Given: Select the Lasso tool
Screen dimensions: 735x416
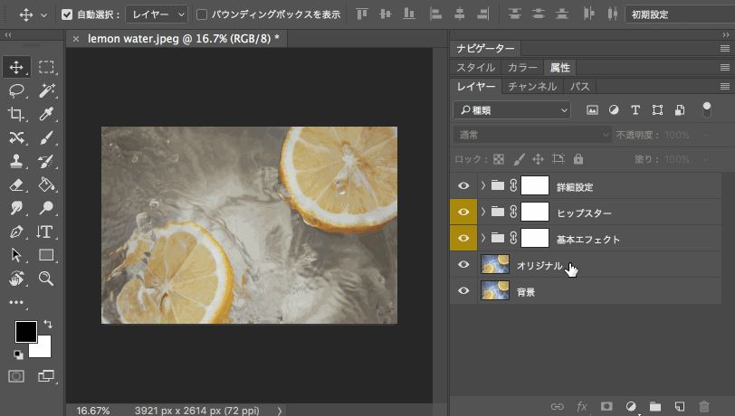Looking at the screenshot, I should point(16,90).
